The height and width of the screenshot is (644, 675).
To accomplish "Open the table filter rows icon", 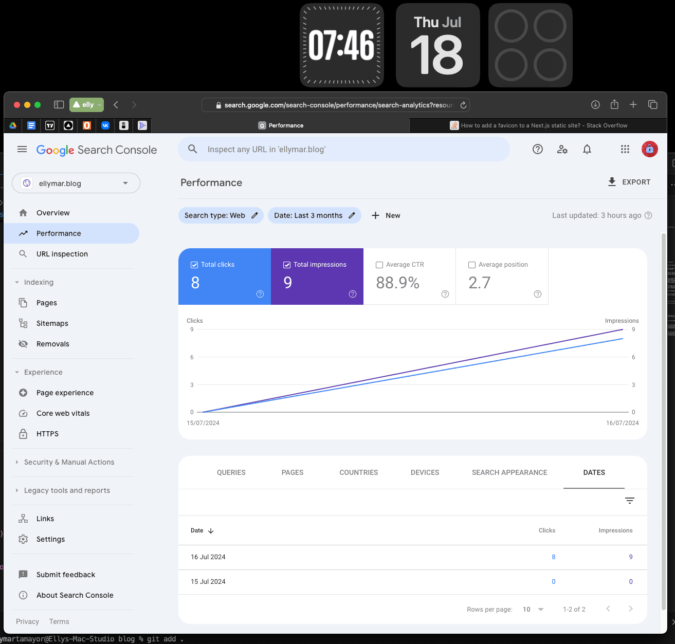I will pos(630,501).
